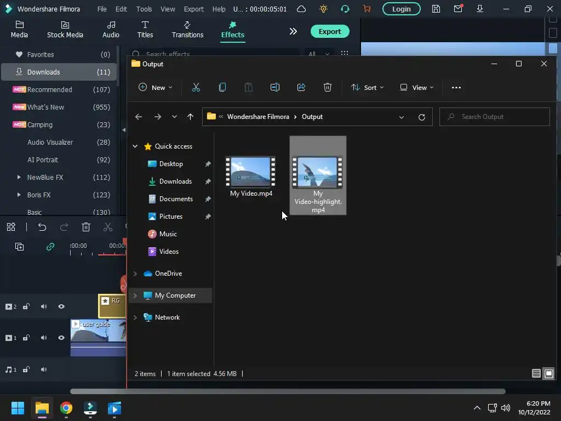
Task: Switch to the Titles tab
Action: click(145, 30)
